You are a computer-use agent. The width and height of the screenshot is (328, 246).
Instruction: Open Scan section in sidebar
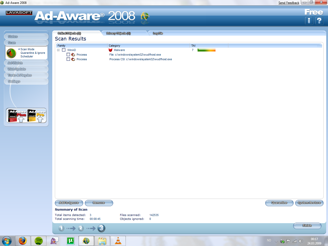coord(26,43)
